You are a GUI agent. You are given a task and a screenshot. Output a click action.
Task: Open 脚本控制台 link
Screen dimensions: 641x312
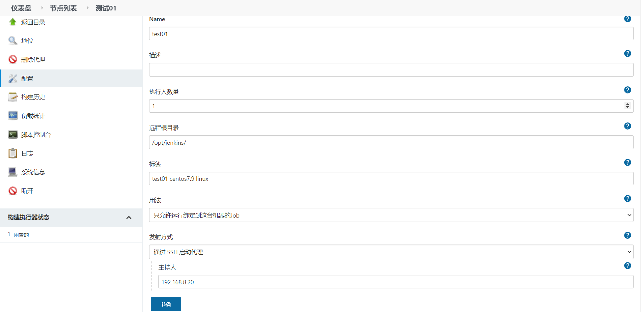[x=36, y=135]
